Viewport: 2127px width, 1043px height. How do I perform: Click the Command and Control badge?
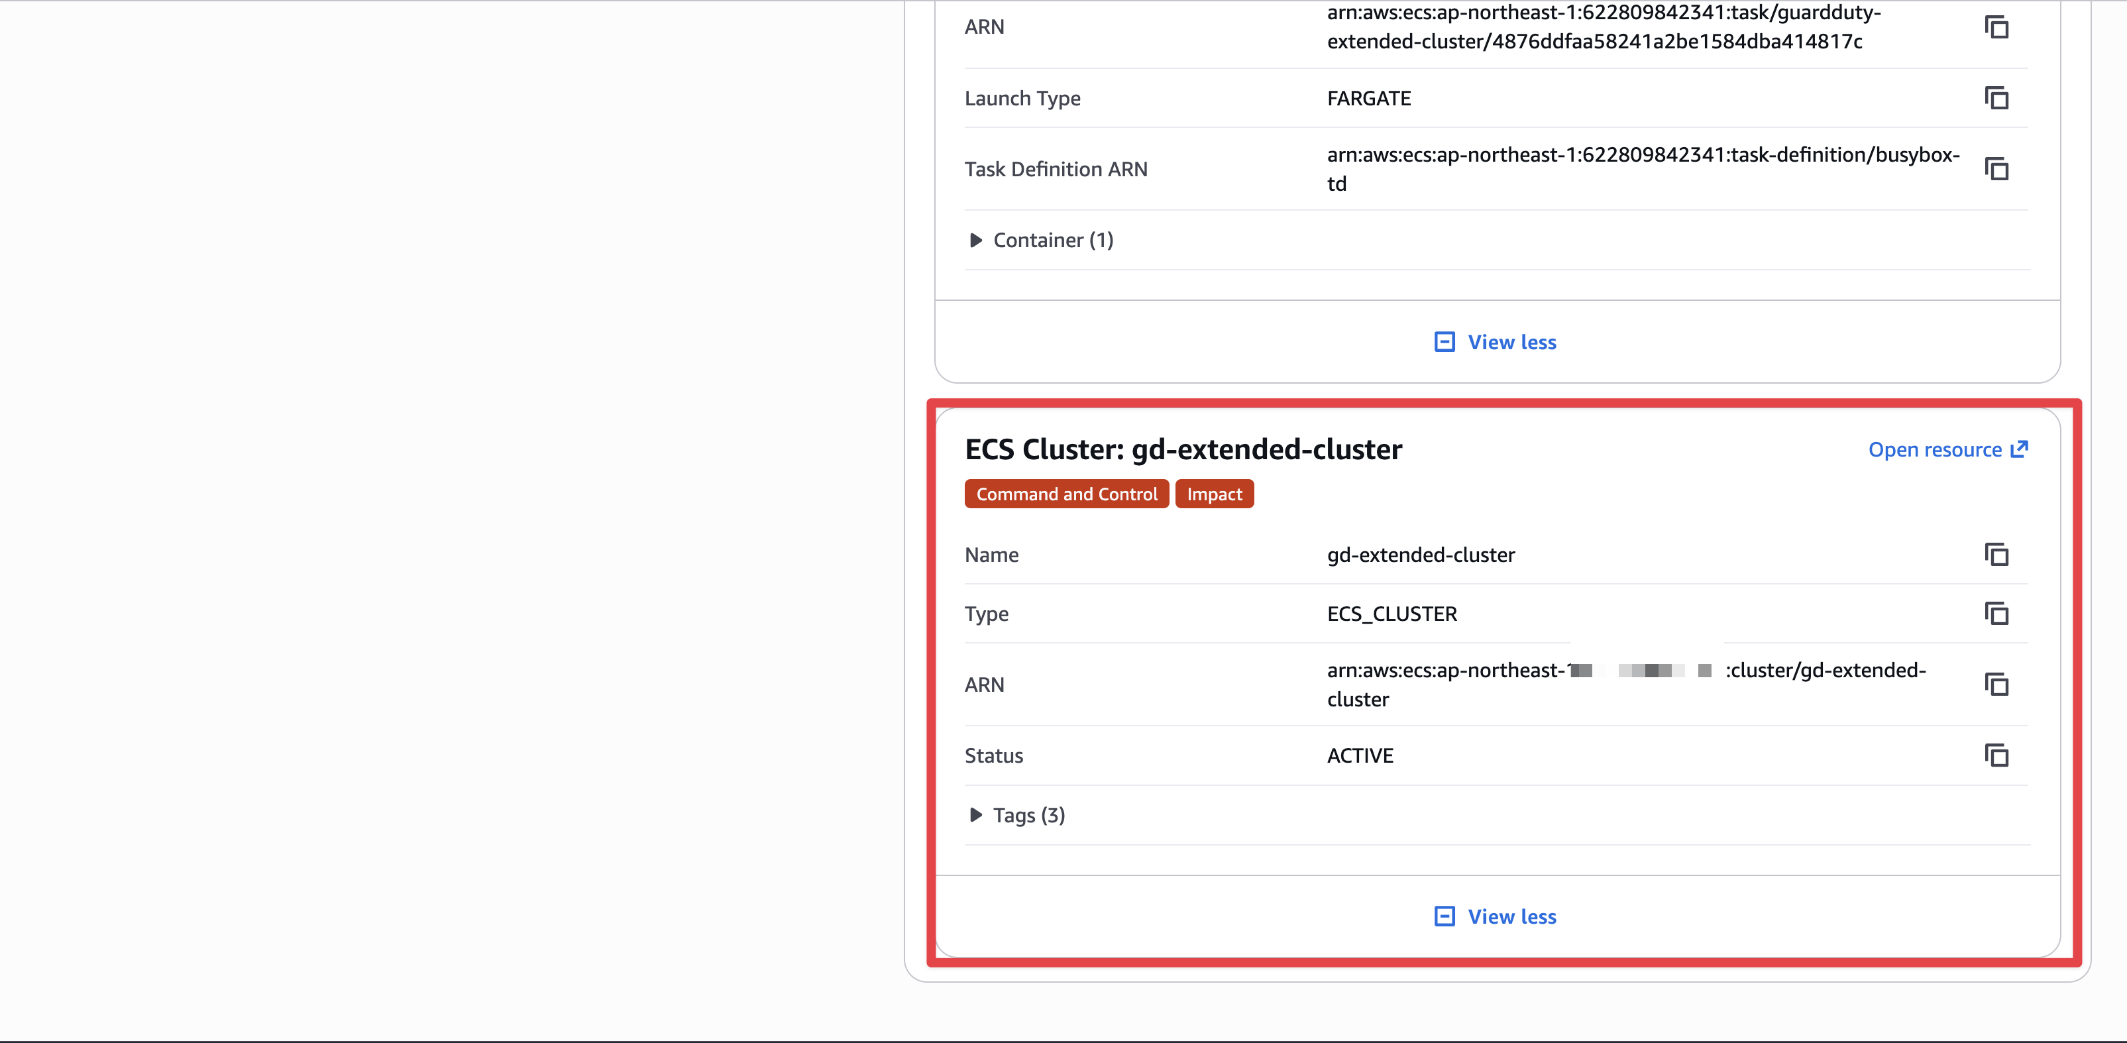pyautogui.click(x=1066, y=494)
